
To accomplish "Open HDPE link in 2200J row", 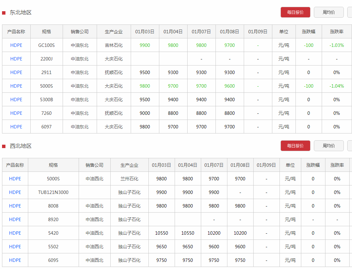I will click(x=16, y=59).
